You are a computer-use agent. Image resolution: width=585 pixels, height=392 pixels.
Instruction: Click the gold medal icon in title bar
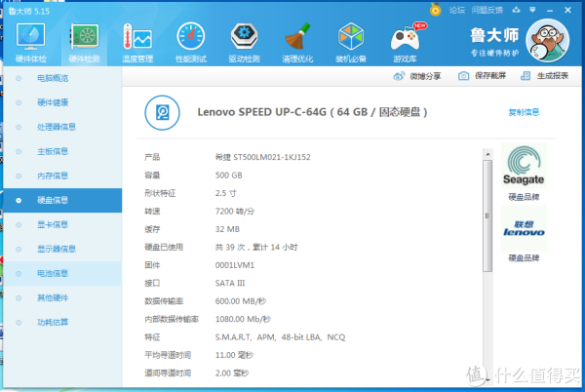435,10
